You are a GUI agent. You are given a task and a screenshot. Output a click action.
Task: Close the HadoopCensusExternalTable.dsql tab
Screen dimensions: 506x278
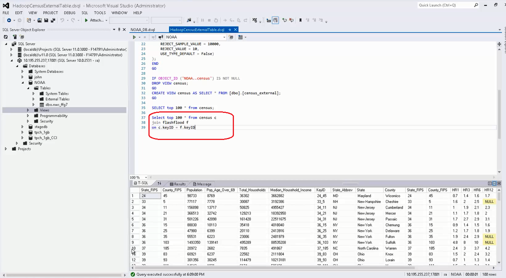point(235,29)
